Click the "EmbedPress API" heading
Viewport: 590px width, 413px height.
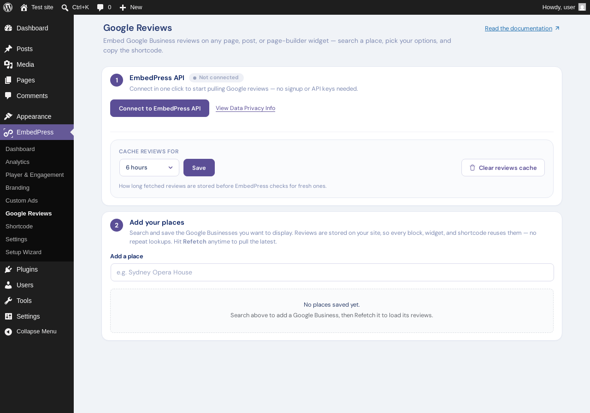(157, 78)
